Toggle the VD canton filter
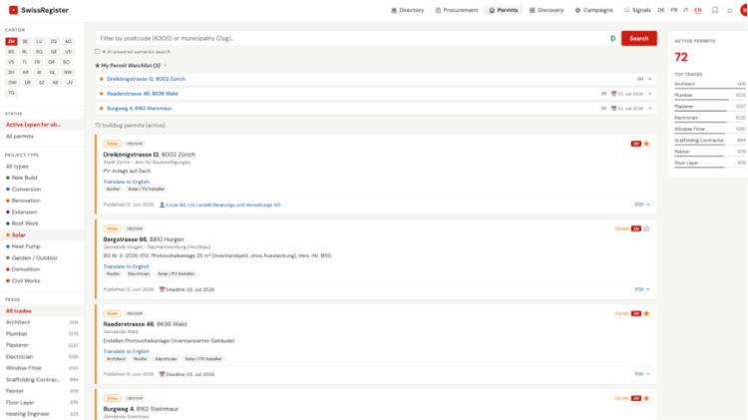 68,52
